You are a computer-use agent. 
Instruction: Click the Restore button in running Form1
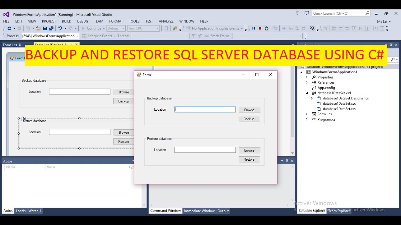pos(249,159)
